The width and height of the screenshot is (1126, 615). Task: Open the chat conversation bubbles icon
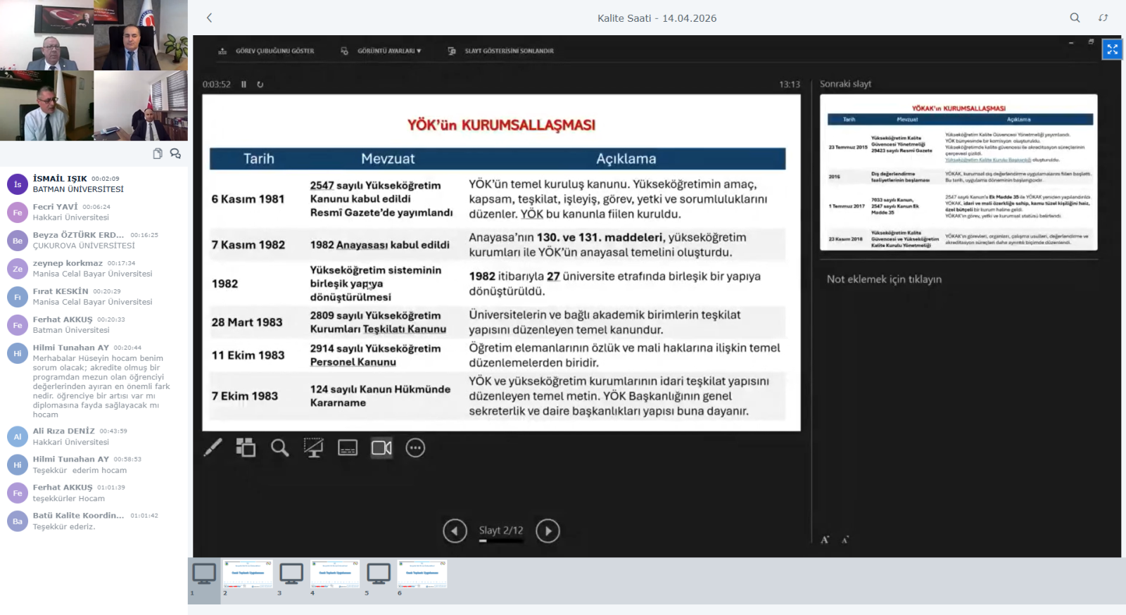coord(175,153)
